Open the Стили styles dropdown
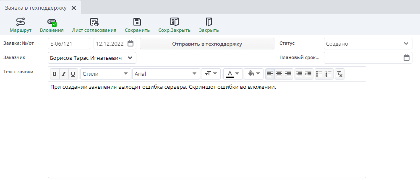The image size is (420, 180). (106, 74)
